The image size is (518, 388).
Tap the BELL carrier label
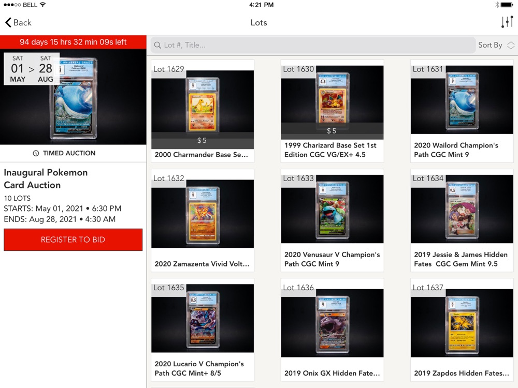click(30, 5)
